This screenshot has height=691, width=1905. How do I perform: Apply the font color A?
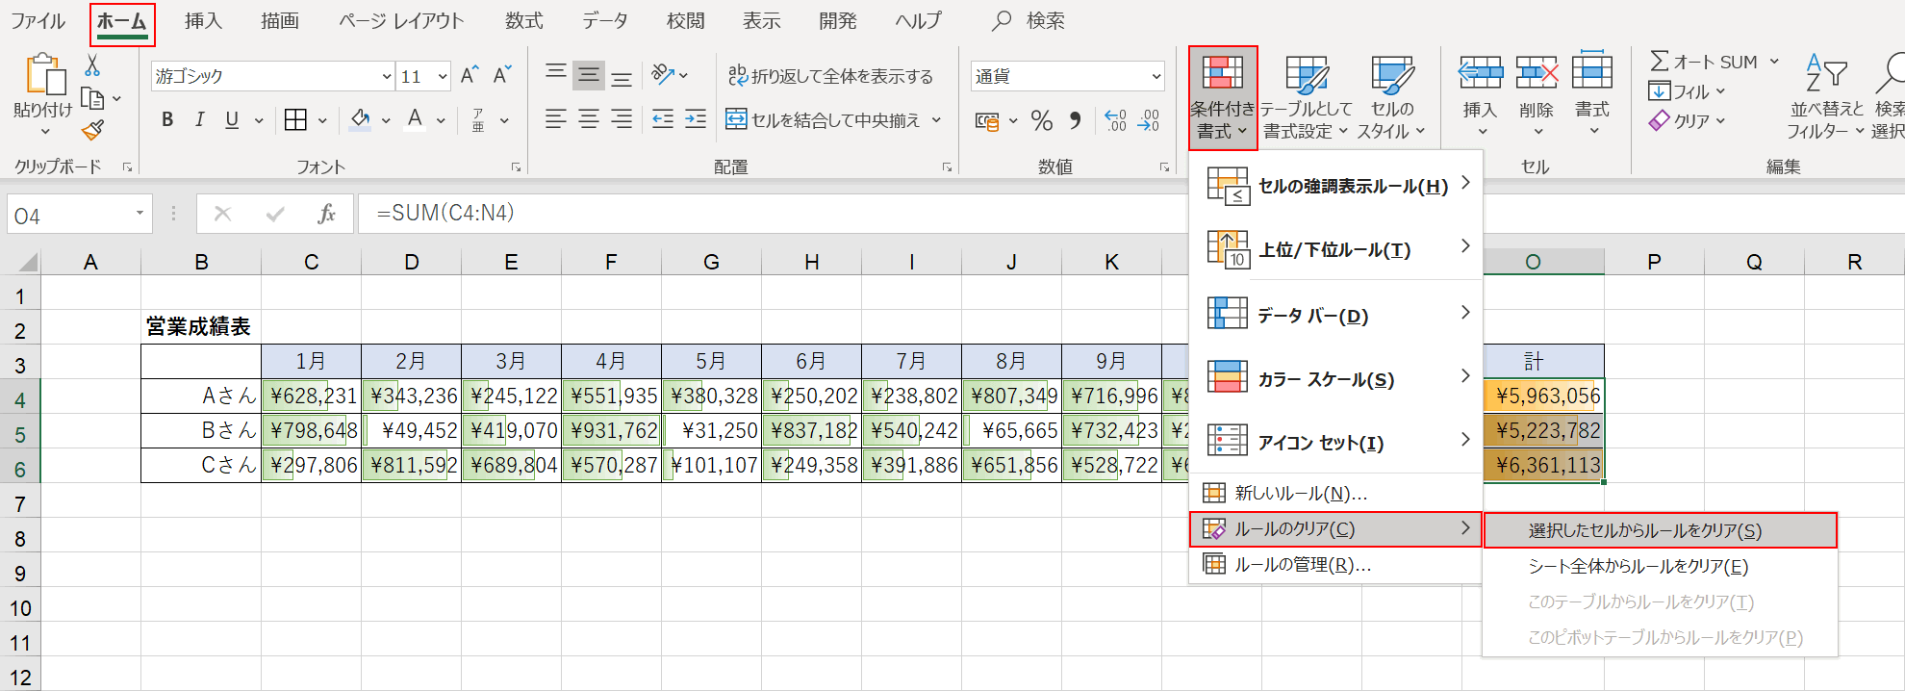pyautogui.click(x=416, y=119)
